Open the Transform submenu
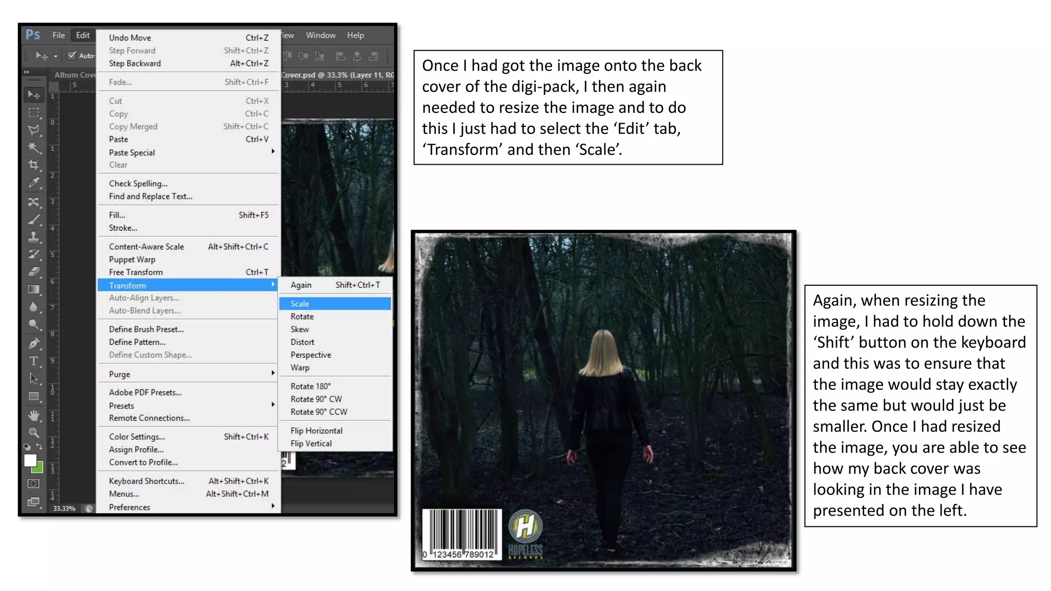The image size is (1051, 591). 188,285
